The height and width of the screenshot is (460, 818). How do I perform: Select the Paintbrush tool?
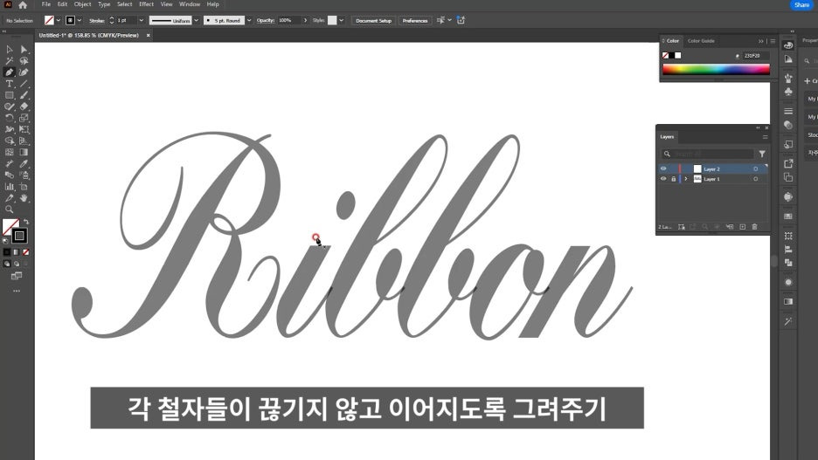(x=24, y=95)
